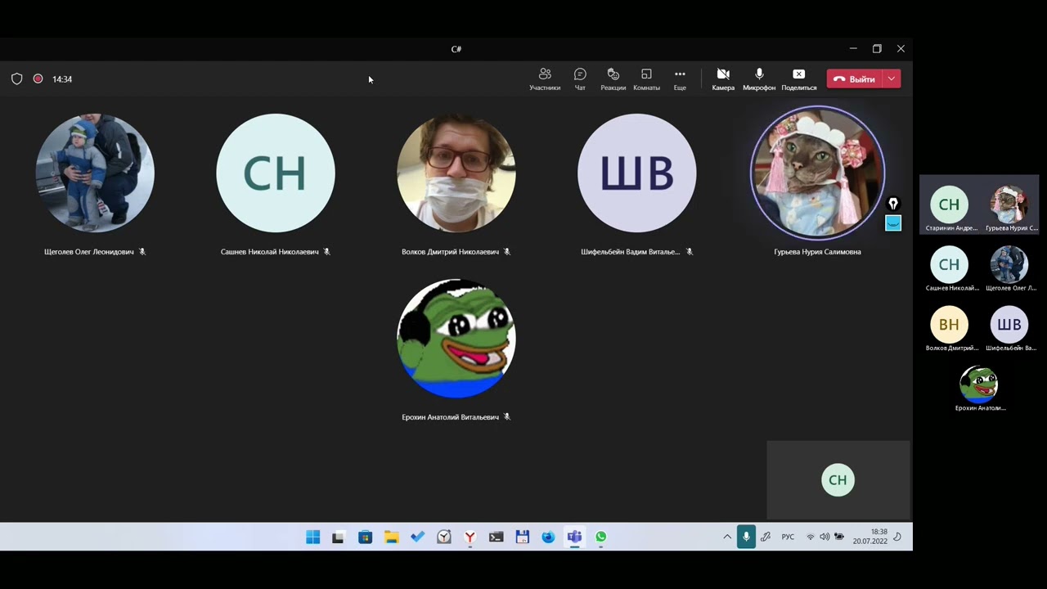Restore down the Teams meeting window

coord(877,49)
